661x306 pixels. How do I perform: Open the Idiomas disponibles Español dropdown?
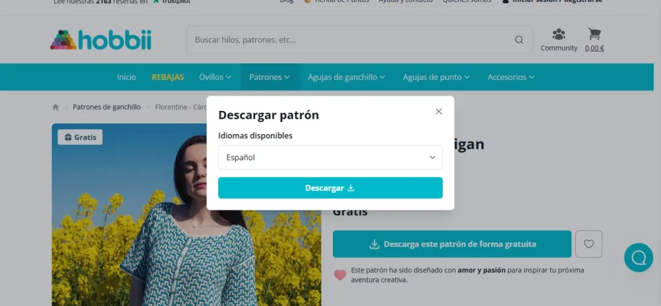click(x=330, y=158)
